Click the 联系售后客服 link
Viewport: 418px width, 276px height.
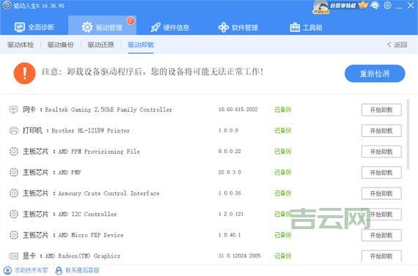pyautogui.click(x=77, y=270)
